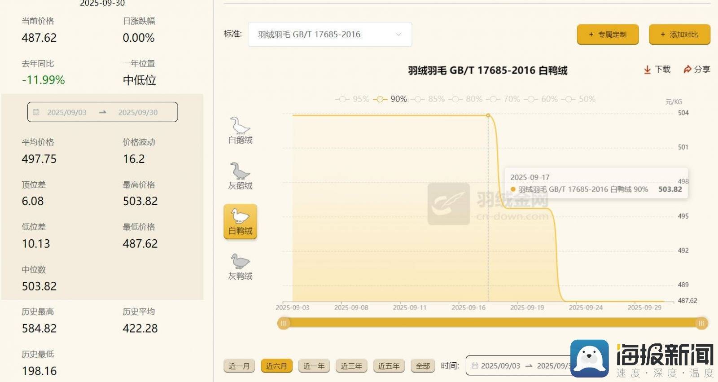Screen dimensions: 718x382
Task: Click the 下载 download icon
Action: tap(647, 70)
